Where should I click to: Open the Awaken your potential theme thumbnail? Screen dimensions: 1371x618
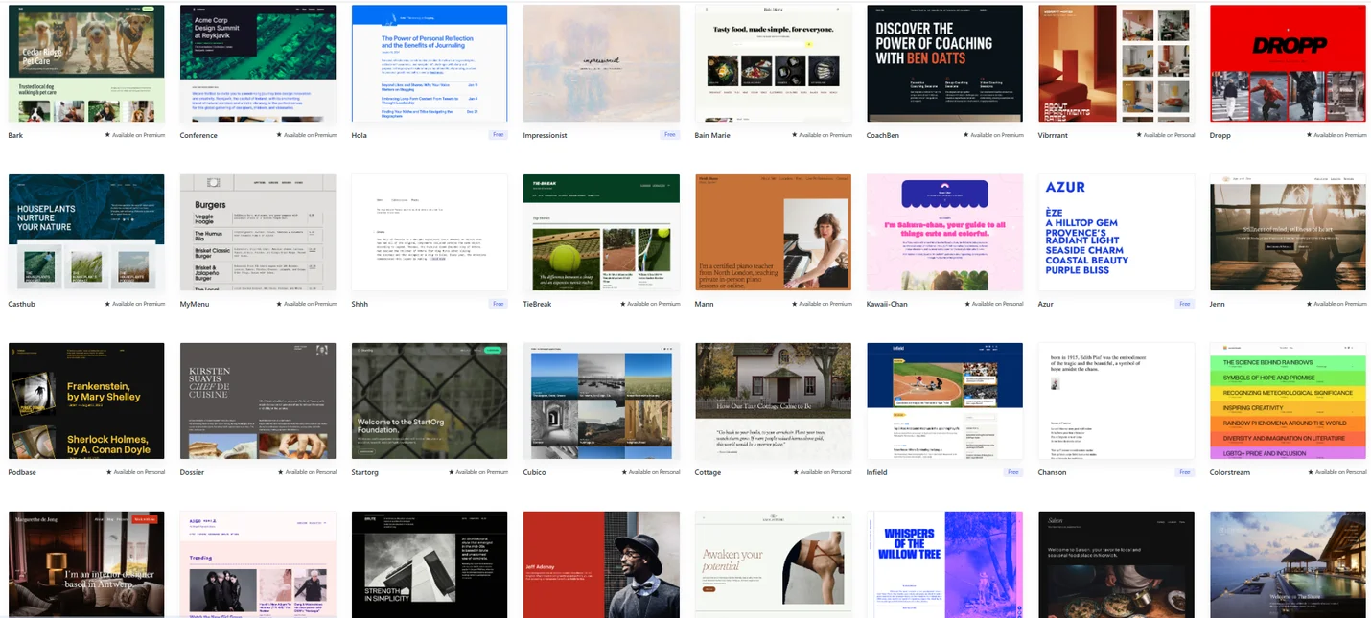pyautogui.click(x=773, y=564)
